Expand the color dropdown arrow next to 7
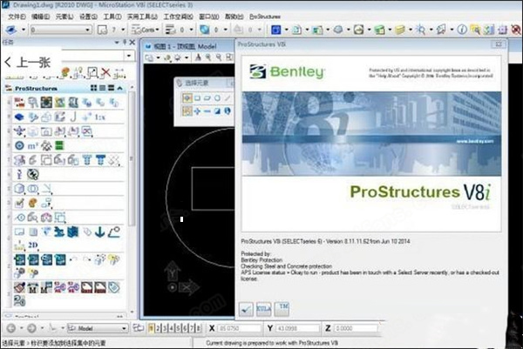 (123, 30)
